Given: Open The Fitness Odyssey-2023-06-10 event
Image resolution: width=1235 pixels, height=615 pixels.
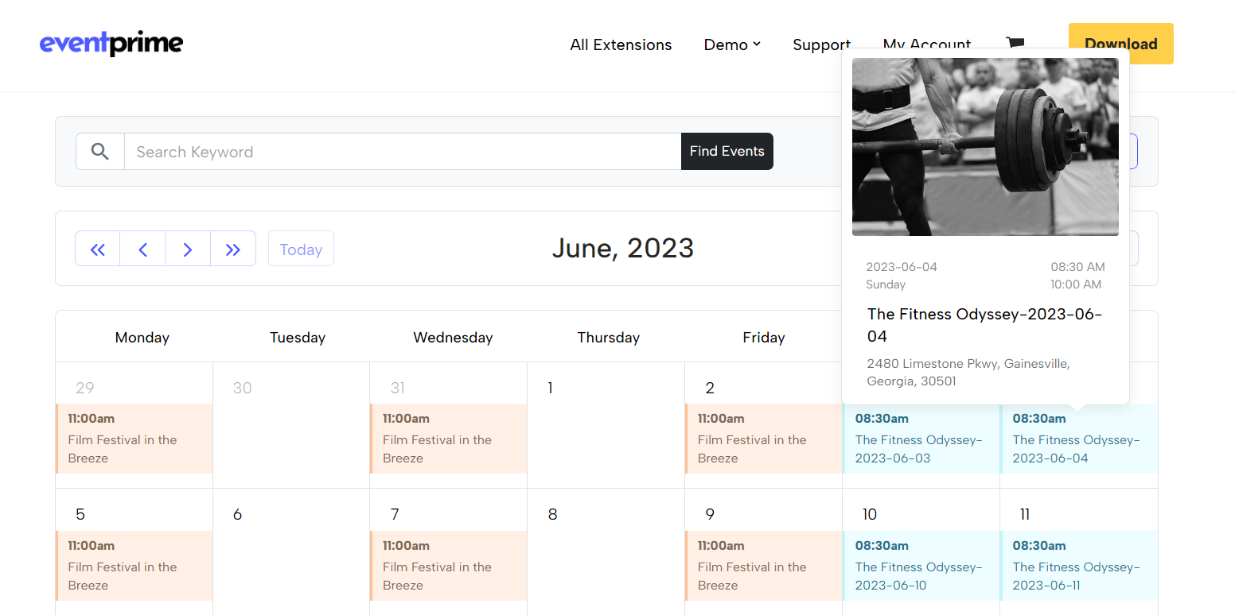Looking at the screenshot, I should click(920, 566).
